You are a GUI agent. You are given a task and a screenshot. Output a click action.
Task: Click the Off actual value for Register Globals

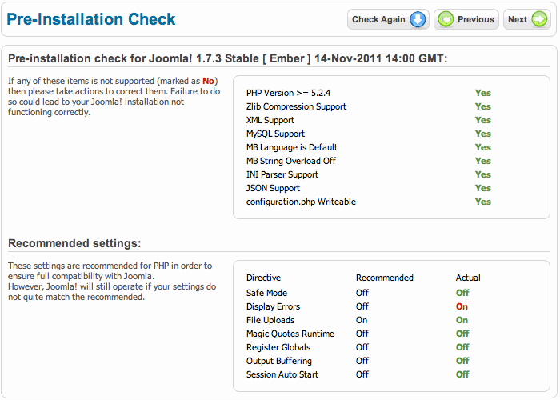coord(462,347)
